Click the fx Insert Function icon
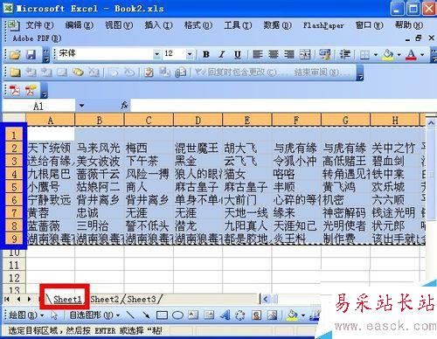Viewport: 437px width, 339px height. [125, 106]
